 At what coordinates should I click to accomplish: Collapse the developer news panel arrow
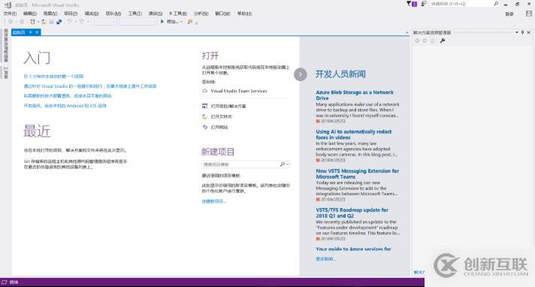(301, 74)
